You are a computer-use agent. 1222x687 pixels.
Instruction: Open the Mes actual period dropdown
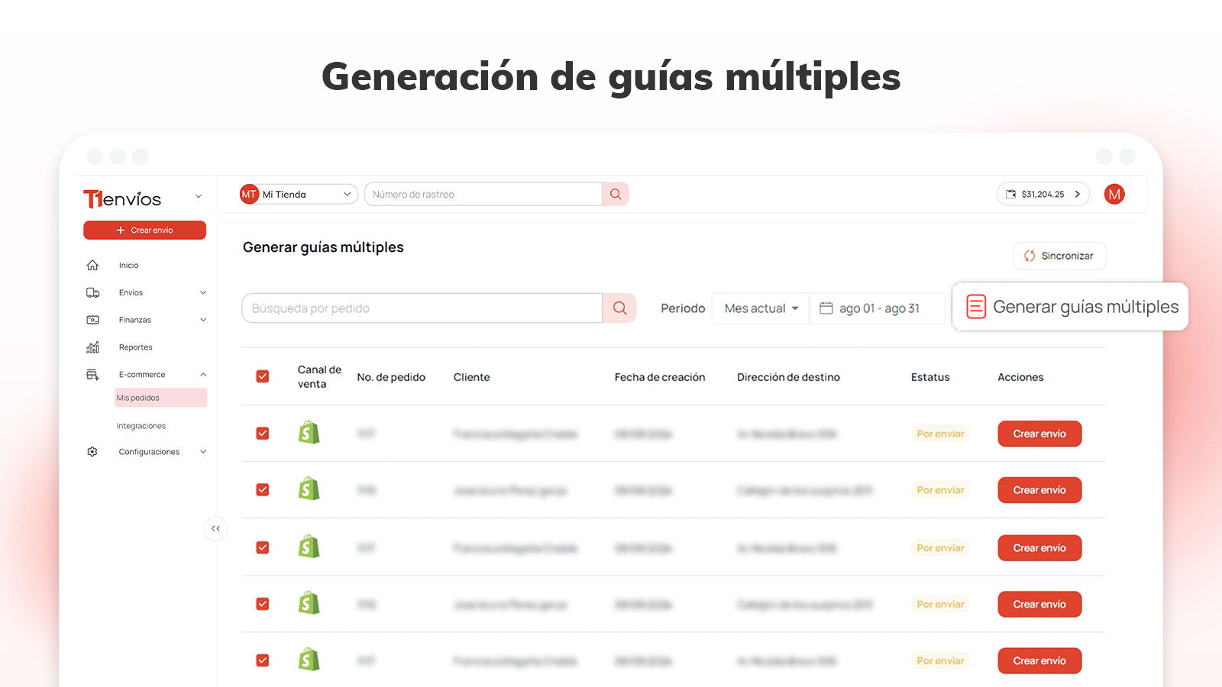click(x=760, y=308)
